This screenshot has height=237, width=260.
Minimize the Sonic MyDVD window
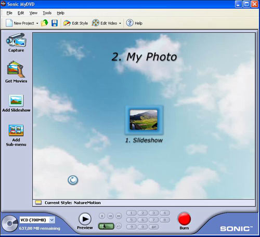click(239, 4)
